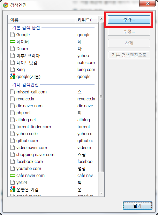Screen dimensions: 158x215
Task: Click the scrollbar down arrow
Action: pos(101,193)
